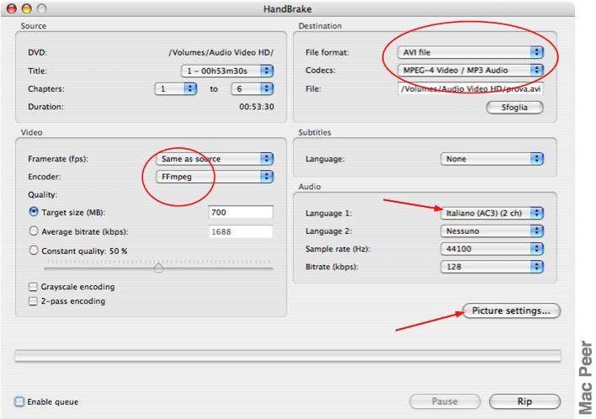Click the Pause button
The height and width of the screenshot is (419, 596).
pyautogui.click(x=444, y=401)
